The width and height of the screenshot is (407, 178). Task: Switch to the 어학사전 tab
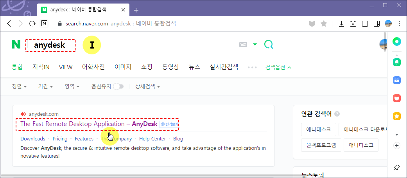point(93,67)
